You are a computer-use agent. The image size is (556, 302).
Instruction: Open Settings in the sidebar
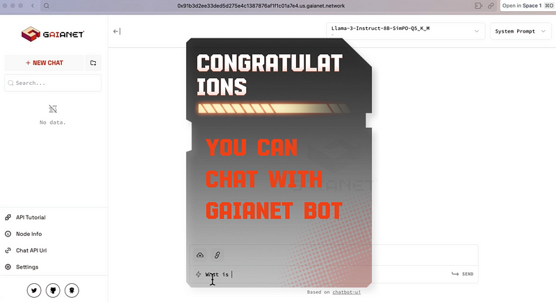(x=26, y=267)
